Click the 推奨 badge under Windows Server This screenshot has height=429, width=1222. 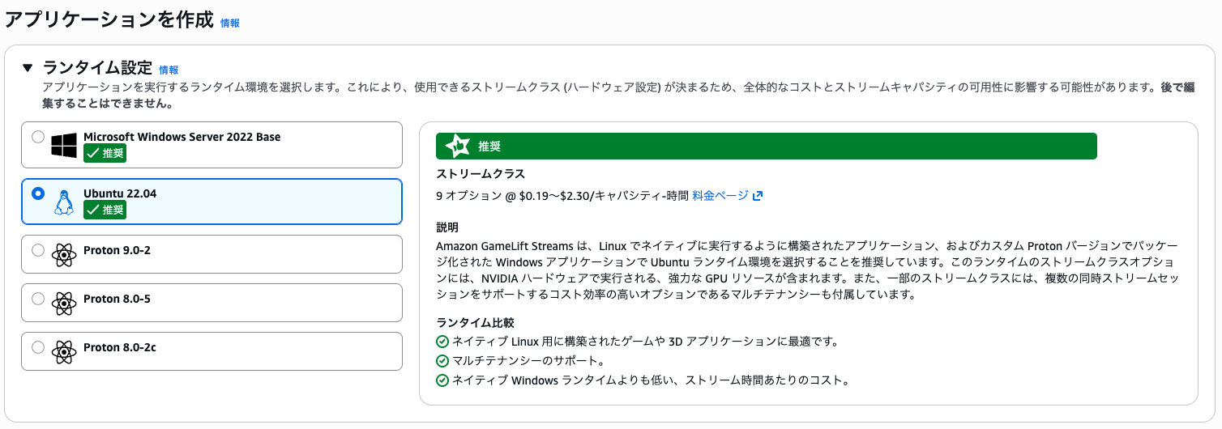pyautogui.click(x=105, y=153)
